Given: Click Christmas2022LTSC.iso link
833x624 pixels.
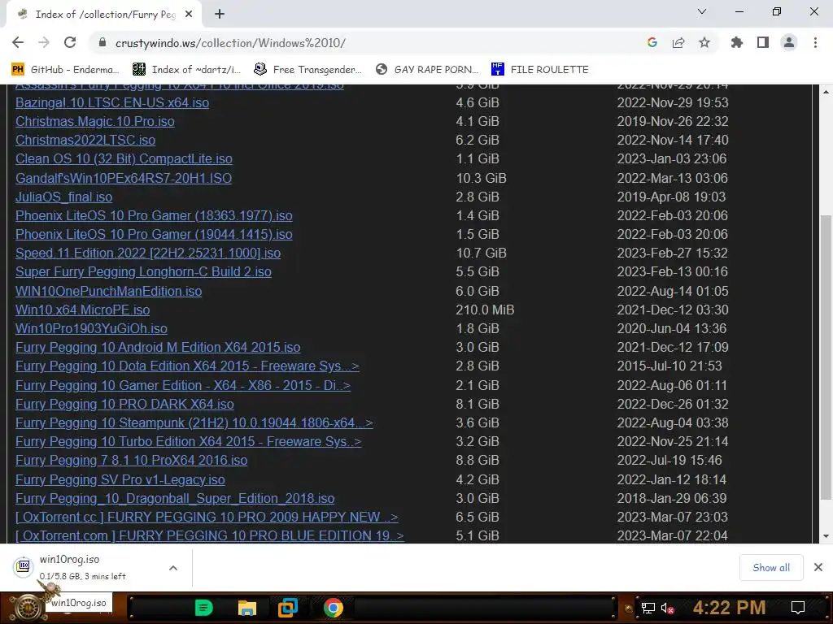Looking at the screenshot, I should pos(85,140).
